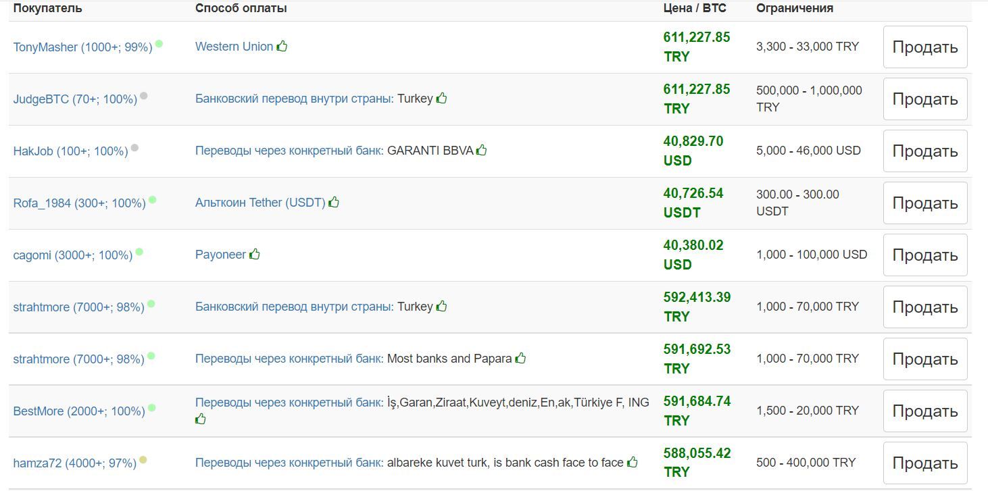Screen dimensions: 988x491
Task: Click the yellow status dot beside hamza72
Action: click(143, 460)
